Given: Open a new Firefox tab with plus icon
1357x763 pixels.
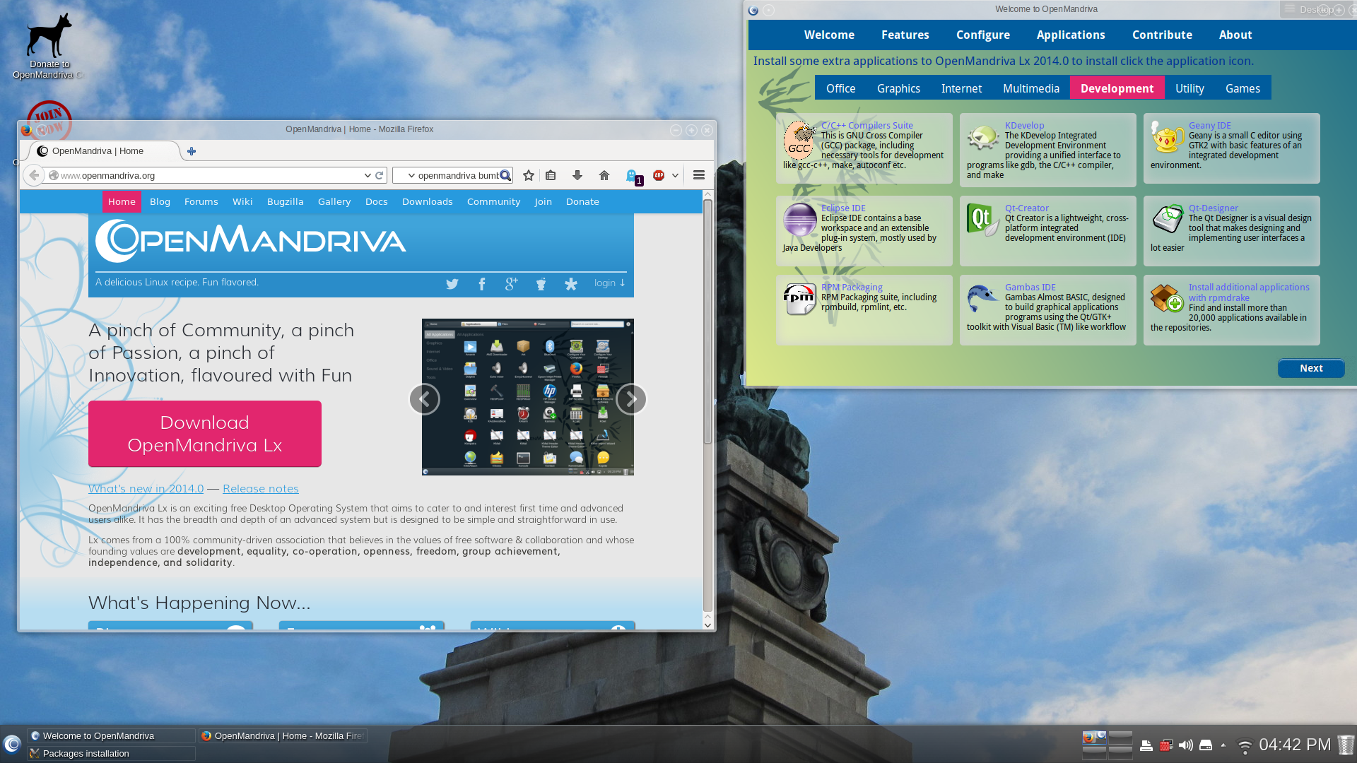Looking at the screenshot, I should point(192,151).
